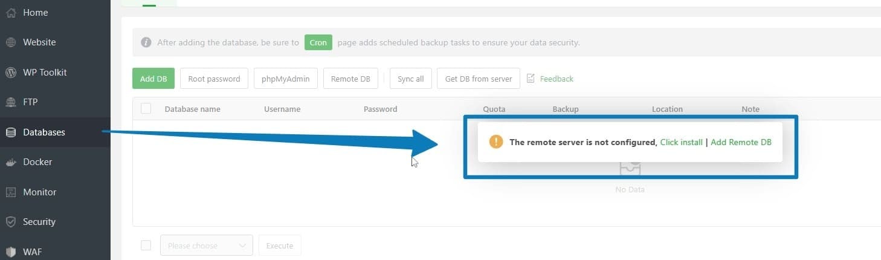Toggle the select-all checkbox in table header
881x260 pixels.
point(146,109)
